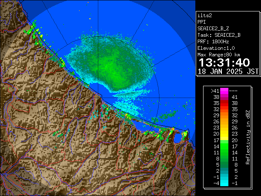Click the yellow 20-23 dBZ legend band

click(x=224, y=134)
